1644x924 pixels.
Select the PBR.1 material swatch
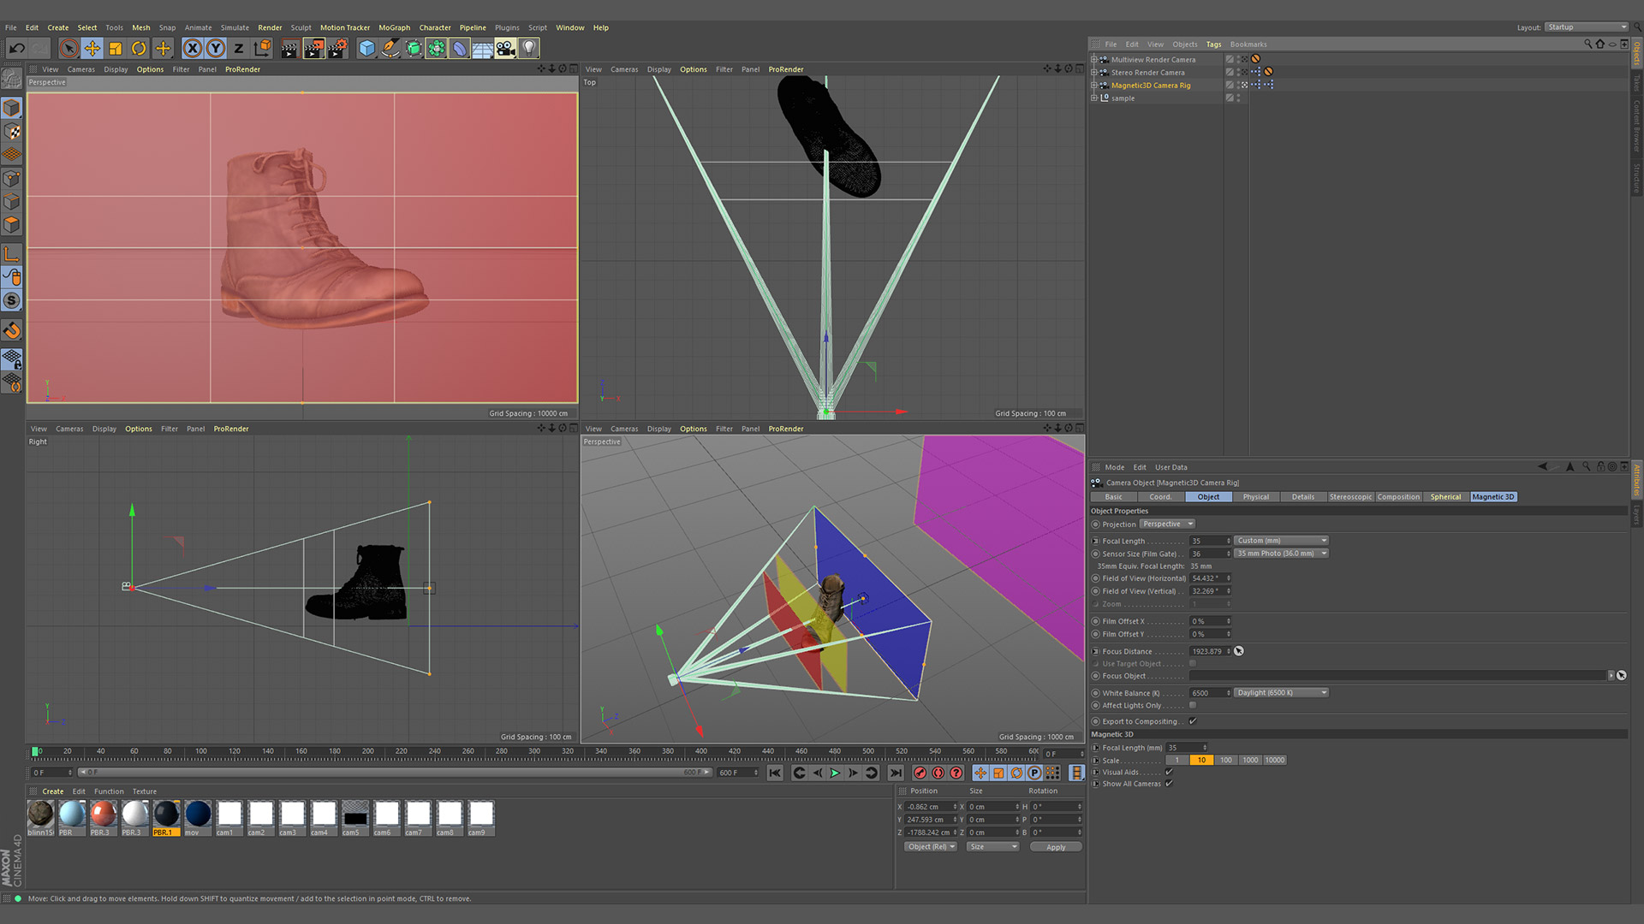(166, 818)
